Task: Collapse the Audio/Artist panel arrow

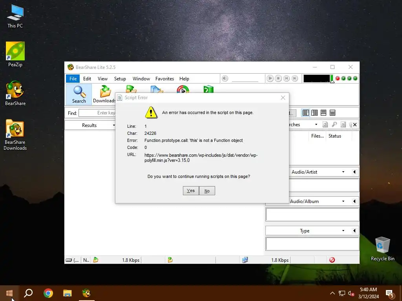Action: [x=354, y=172]
